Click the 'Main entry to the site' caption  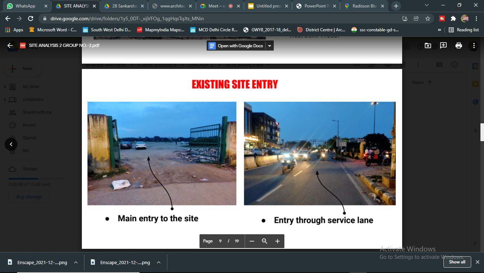pos(158,218)
